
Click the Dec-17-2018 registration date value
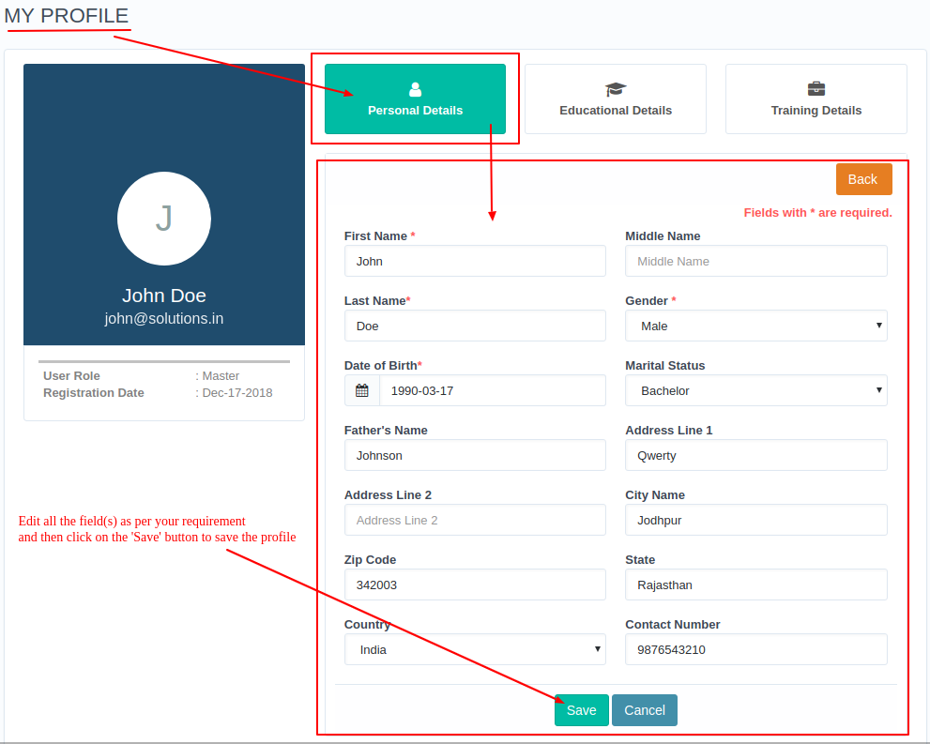click(236, 392)
